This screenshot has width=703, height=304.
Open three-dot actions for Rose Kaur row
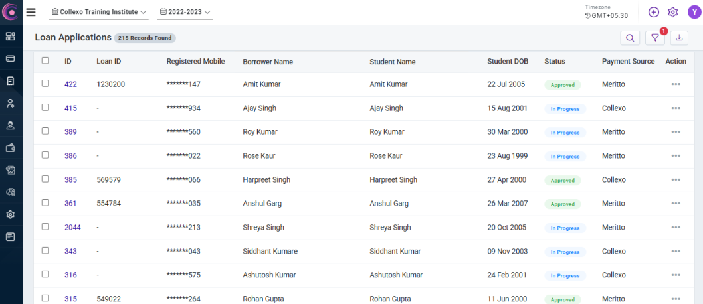676,156
